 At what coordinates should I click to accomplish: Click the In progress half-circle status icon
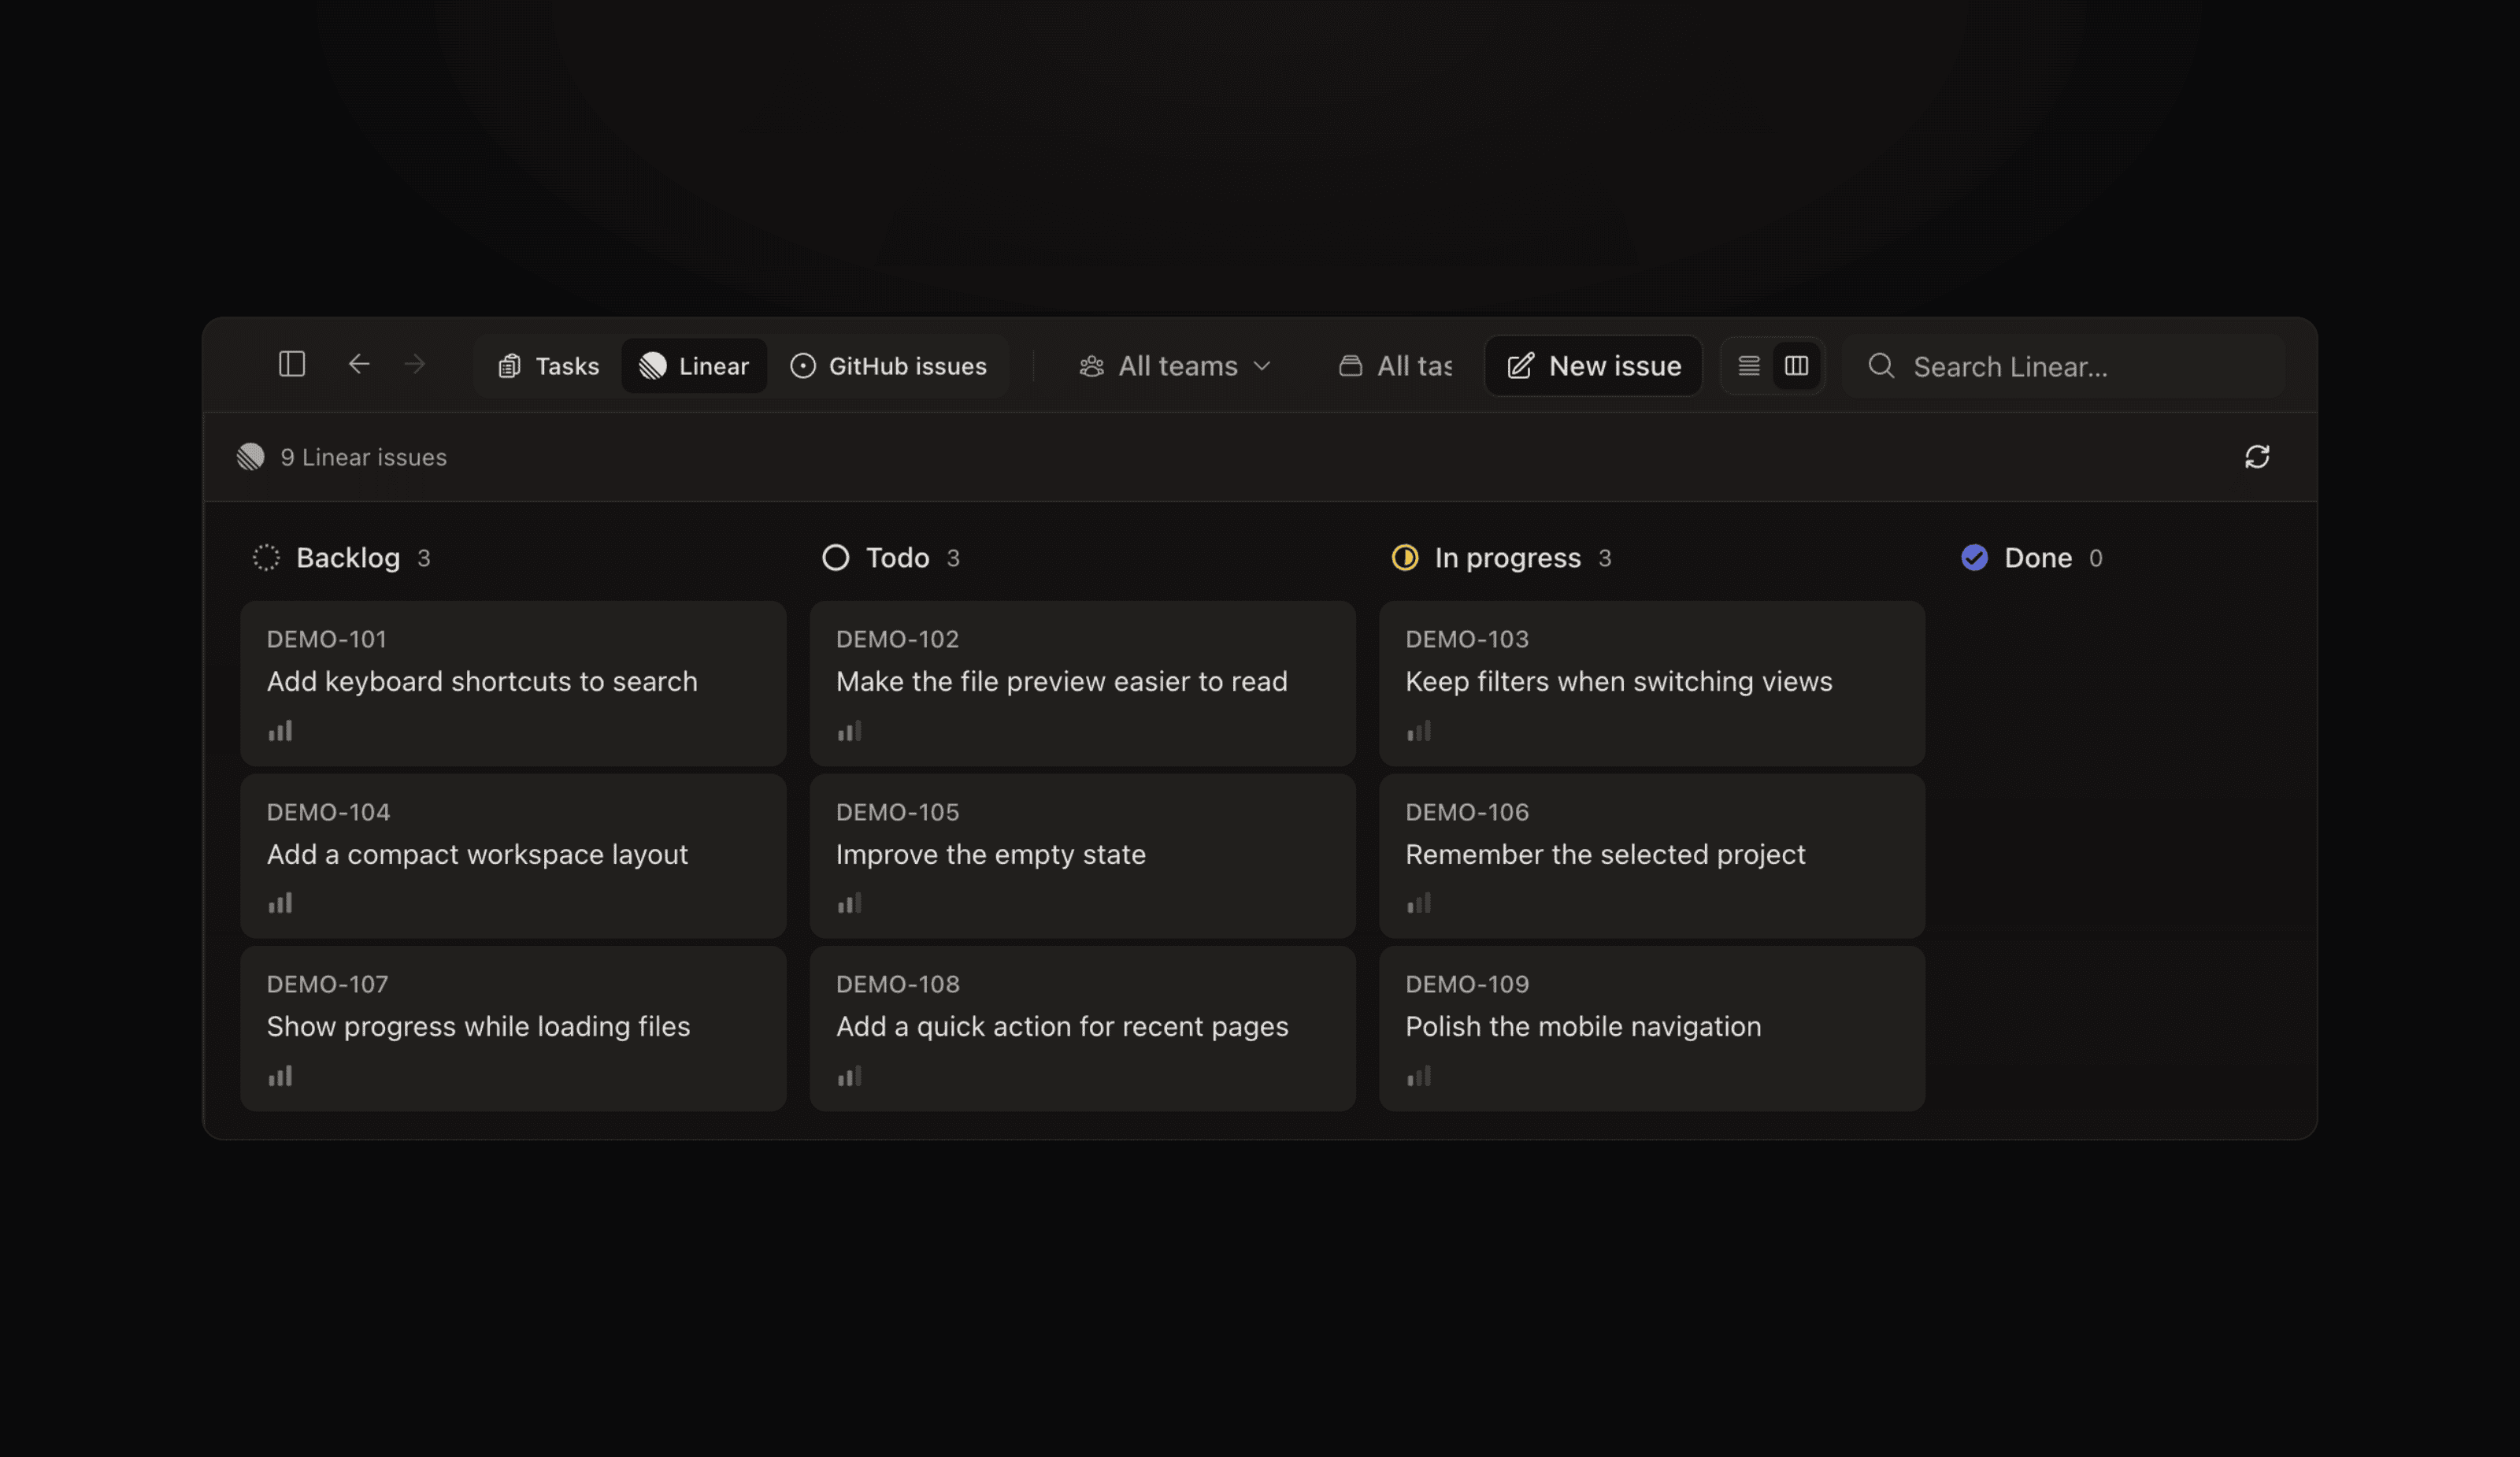coord(1405,558)
